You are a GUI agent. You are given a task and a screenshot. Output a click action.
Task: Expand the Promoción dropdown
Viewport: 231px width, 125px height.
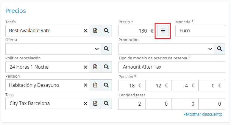coord(210,49)
